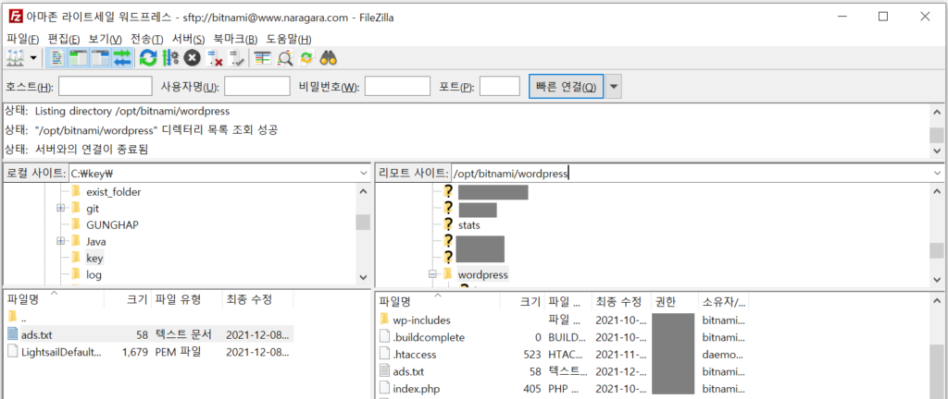948x399 pixels.
Task: Click the 비밀번호 input field
Action: click(x=397, y=86)
